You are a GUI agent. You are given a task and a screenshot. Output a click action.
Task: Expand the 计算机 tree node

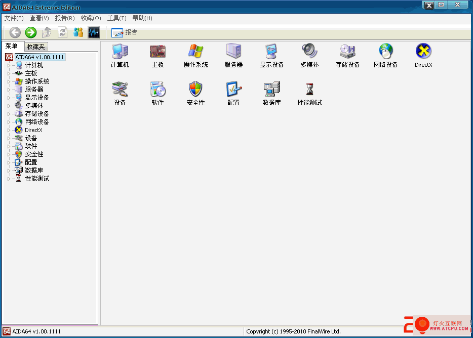(x=9, y=65)
